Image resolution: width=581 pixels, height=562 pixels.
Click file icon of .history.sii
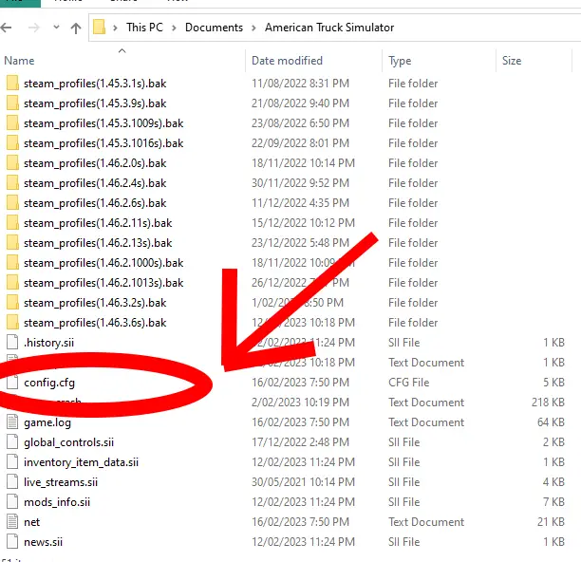point(12,343)
